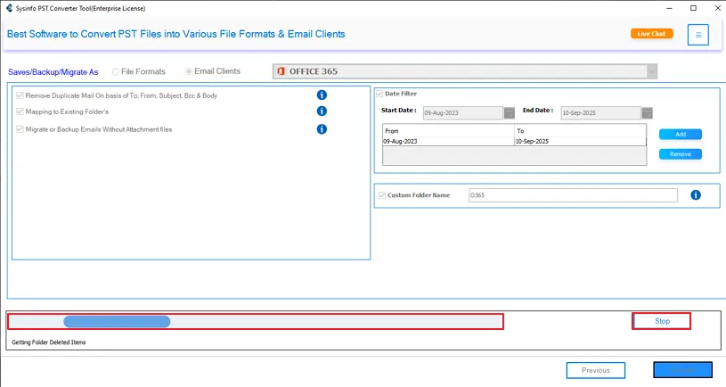Expand the OFFICE 365 dropdown list
The width and height of the screenshot is (726, 387).
(x=652, y=71)
